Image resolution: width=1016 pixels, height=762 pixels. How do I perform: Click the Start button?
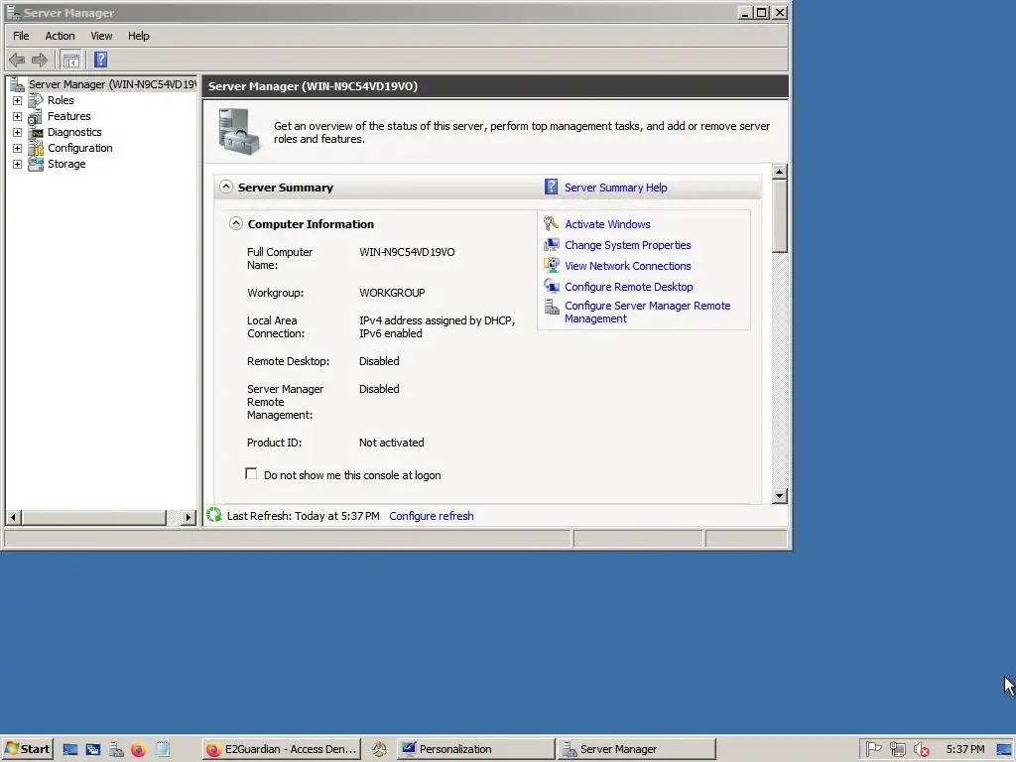[27, 749]
